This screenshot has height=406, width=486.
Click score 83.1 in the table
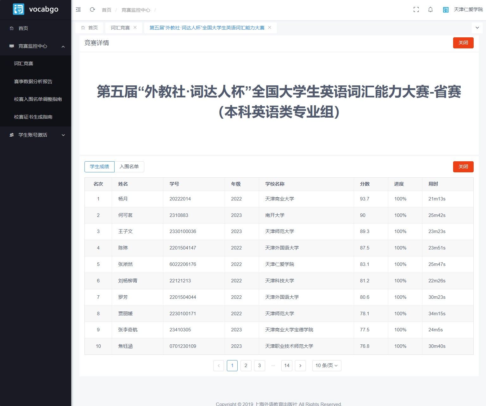364,264
